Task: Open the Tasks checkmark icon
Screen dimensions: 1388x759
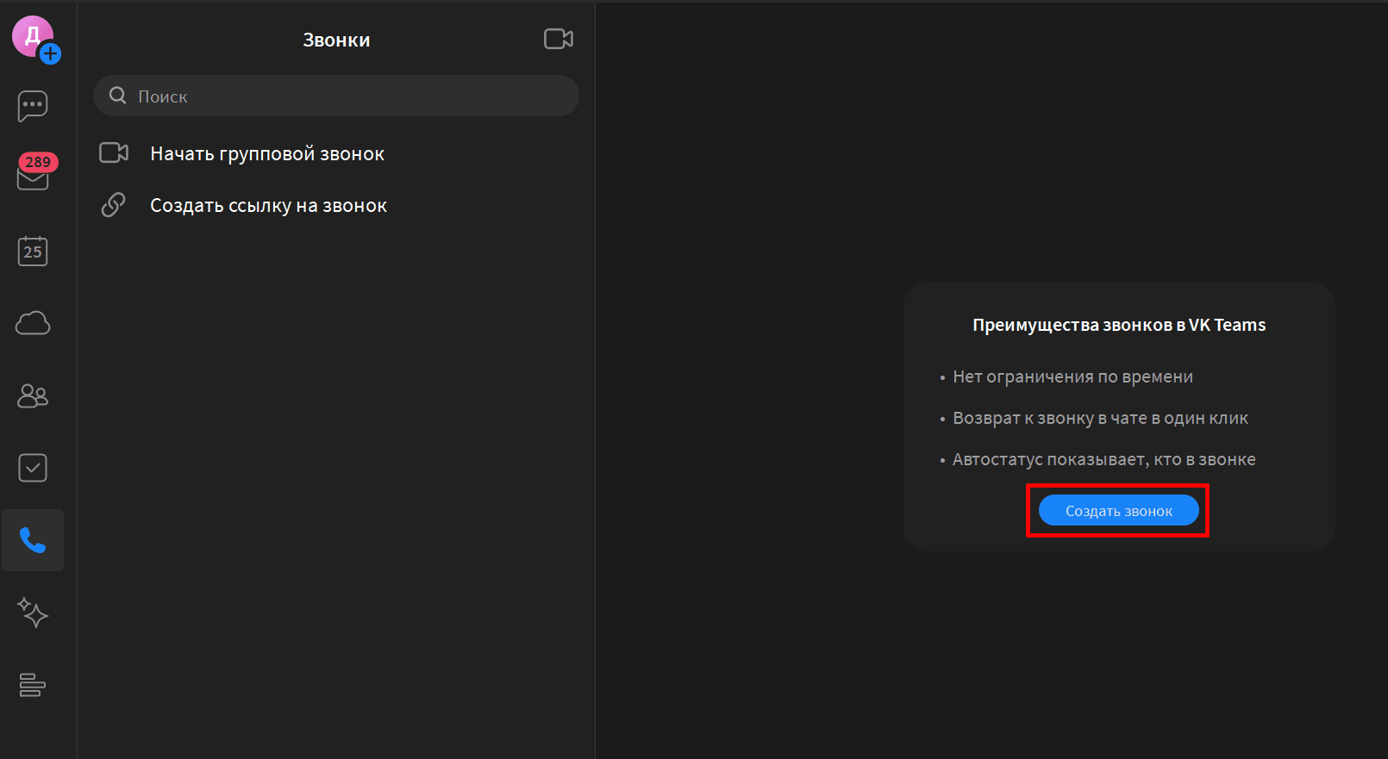Action: coord(33,468)
